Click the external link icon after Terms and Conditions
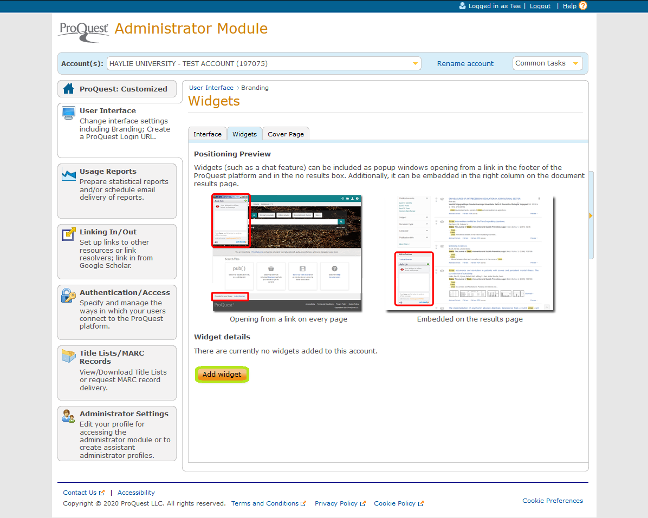 303,503
